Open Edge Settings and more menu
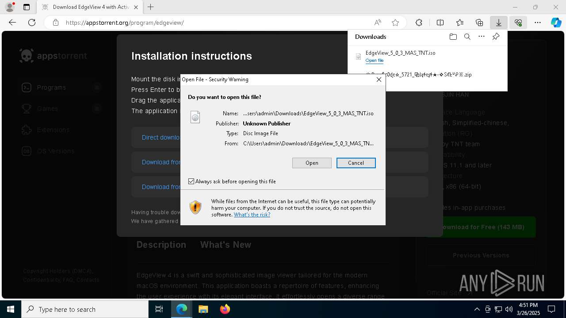 point(538,23)
